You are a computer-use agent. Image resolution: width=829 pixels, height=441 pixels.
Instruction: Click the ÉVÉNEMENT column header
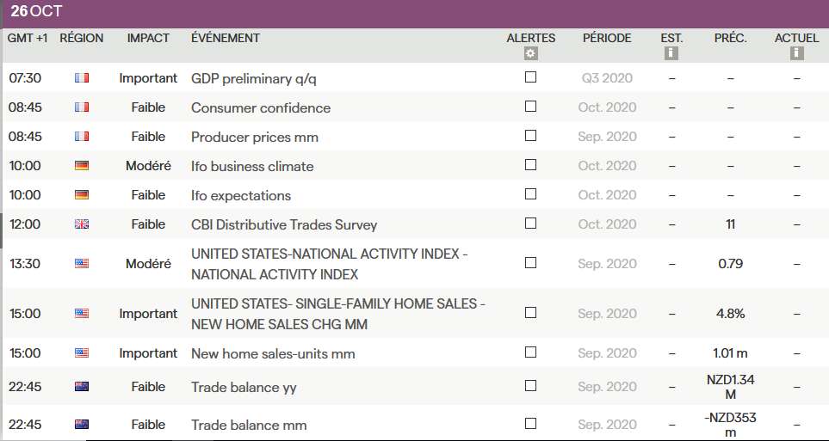pos(226,38)
